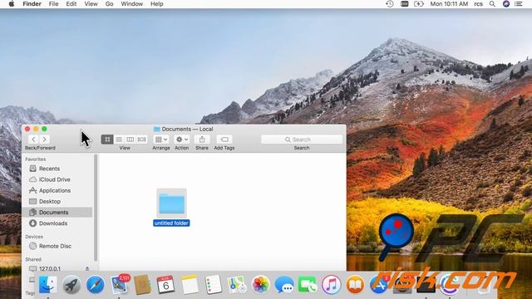Open the Go menu

pos(109,4)
